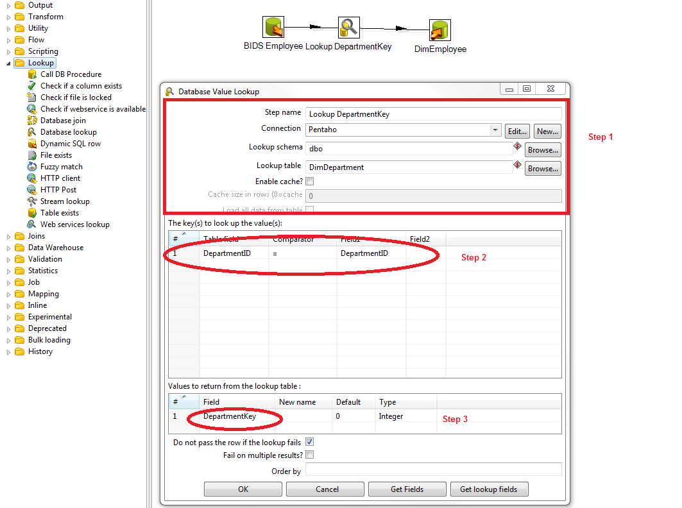Select the BIDS Employee step on the canvas
This screenshot has height=508, width=682.
pyautogui.click(x=273, y=26)
